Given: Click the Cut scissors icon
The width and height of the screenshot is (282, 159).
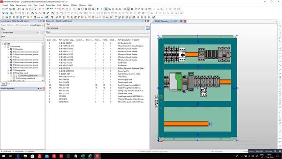Looking at the screenshot, I should [23, 9].
